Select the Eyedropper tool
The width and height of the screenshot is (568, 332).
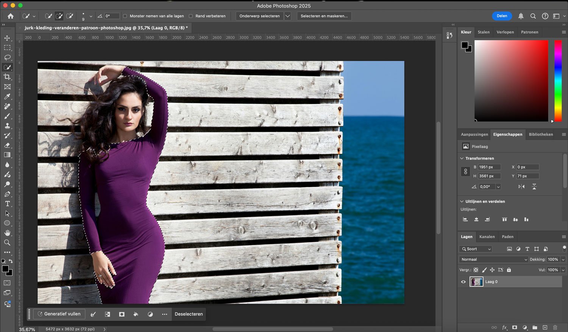point(7,97)
